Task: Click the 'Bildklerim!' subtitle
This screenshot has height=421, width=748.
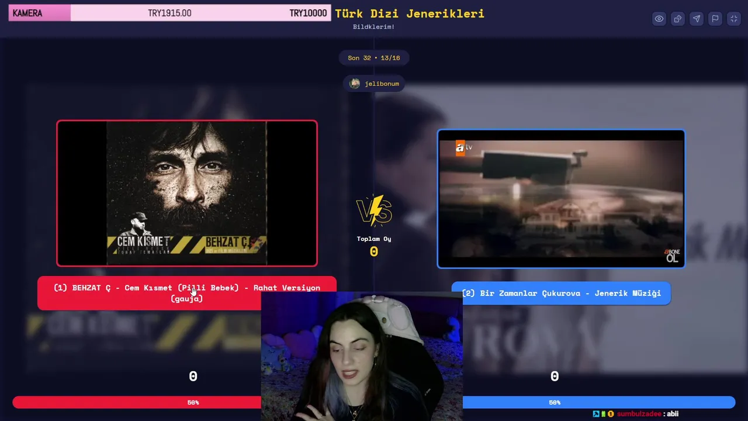Action: [374, 27]
